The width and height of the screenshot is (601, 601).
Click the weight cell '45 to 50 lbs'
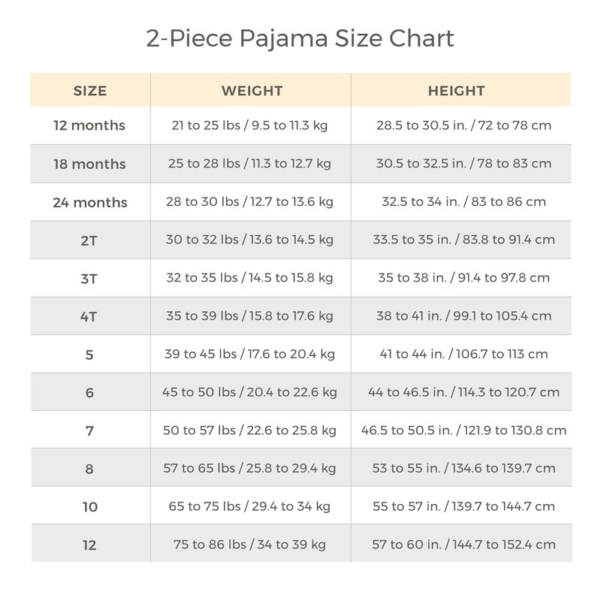pos(251,392)
